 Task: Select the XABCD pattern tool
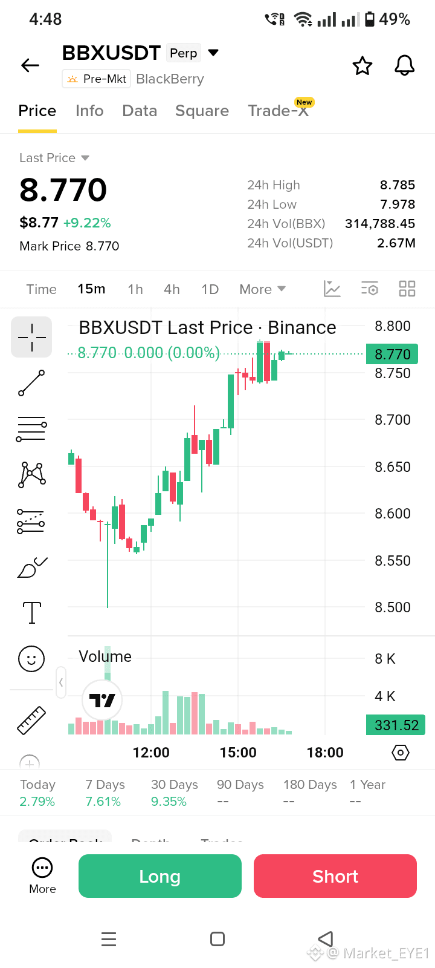coord(31,475)
